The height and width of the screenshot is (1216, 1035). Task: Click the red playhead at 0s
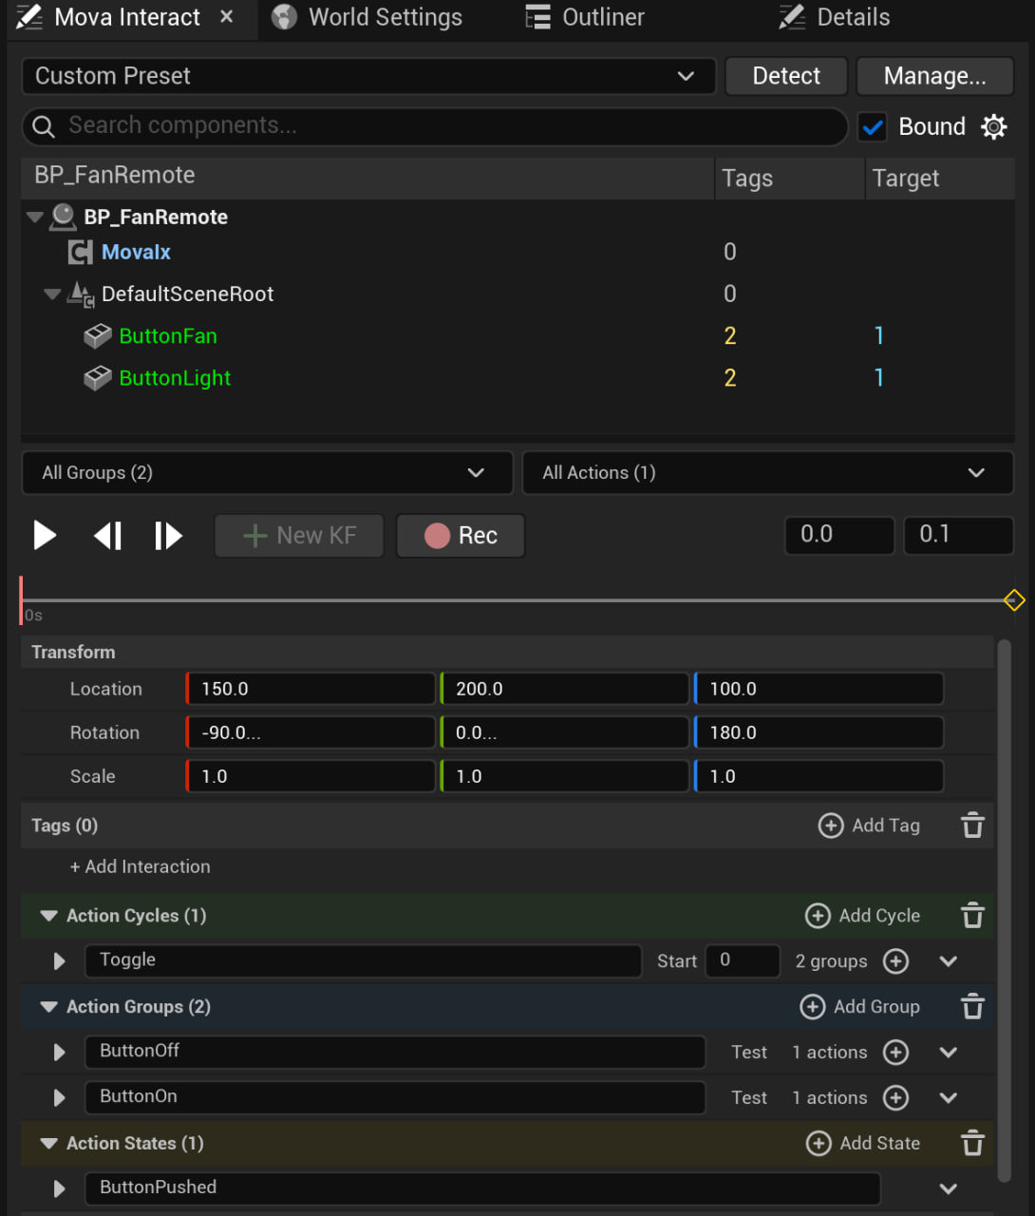(21, 600)
